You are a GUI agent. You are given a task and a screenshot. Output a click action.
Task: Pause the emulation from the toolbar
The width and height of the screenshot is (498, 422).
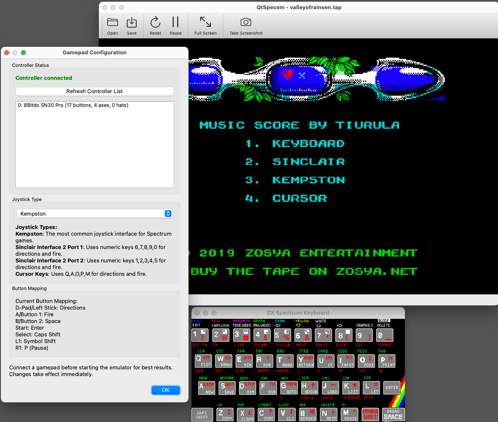click(x=175, y=23)
